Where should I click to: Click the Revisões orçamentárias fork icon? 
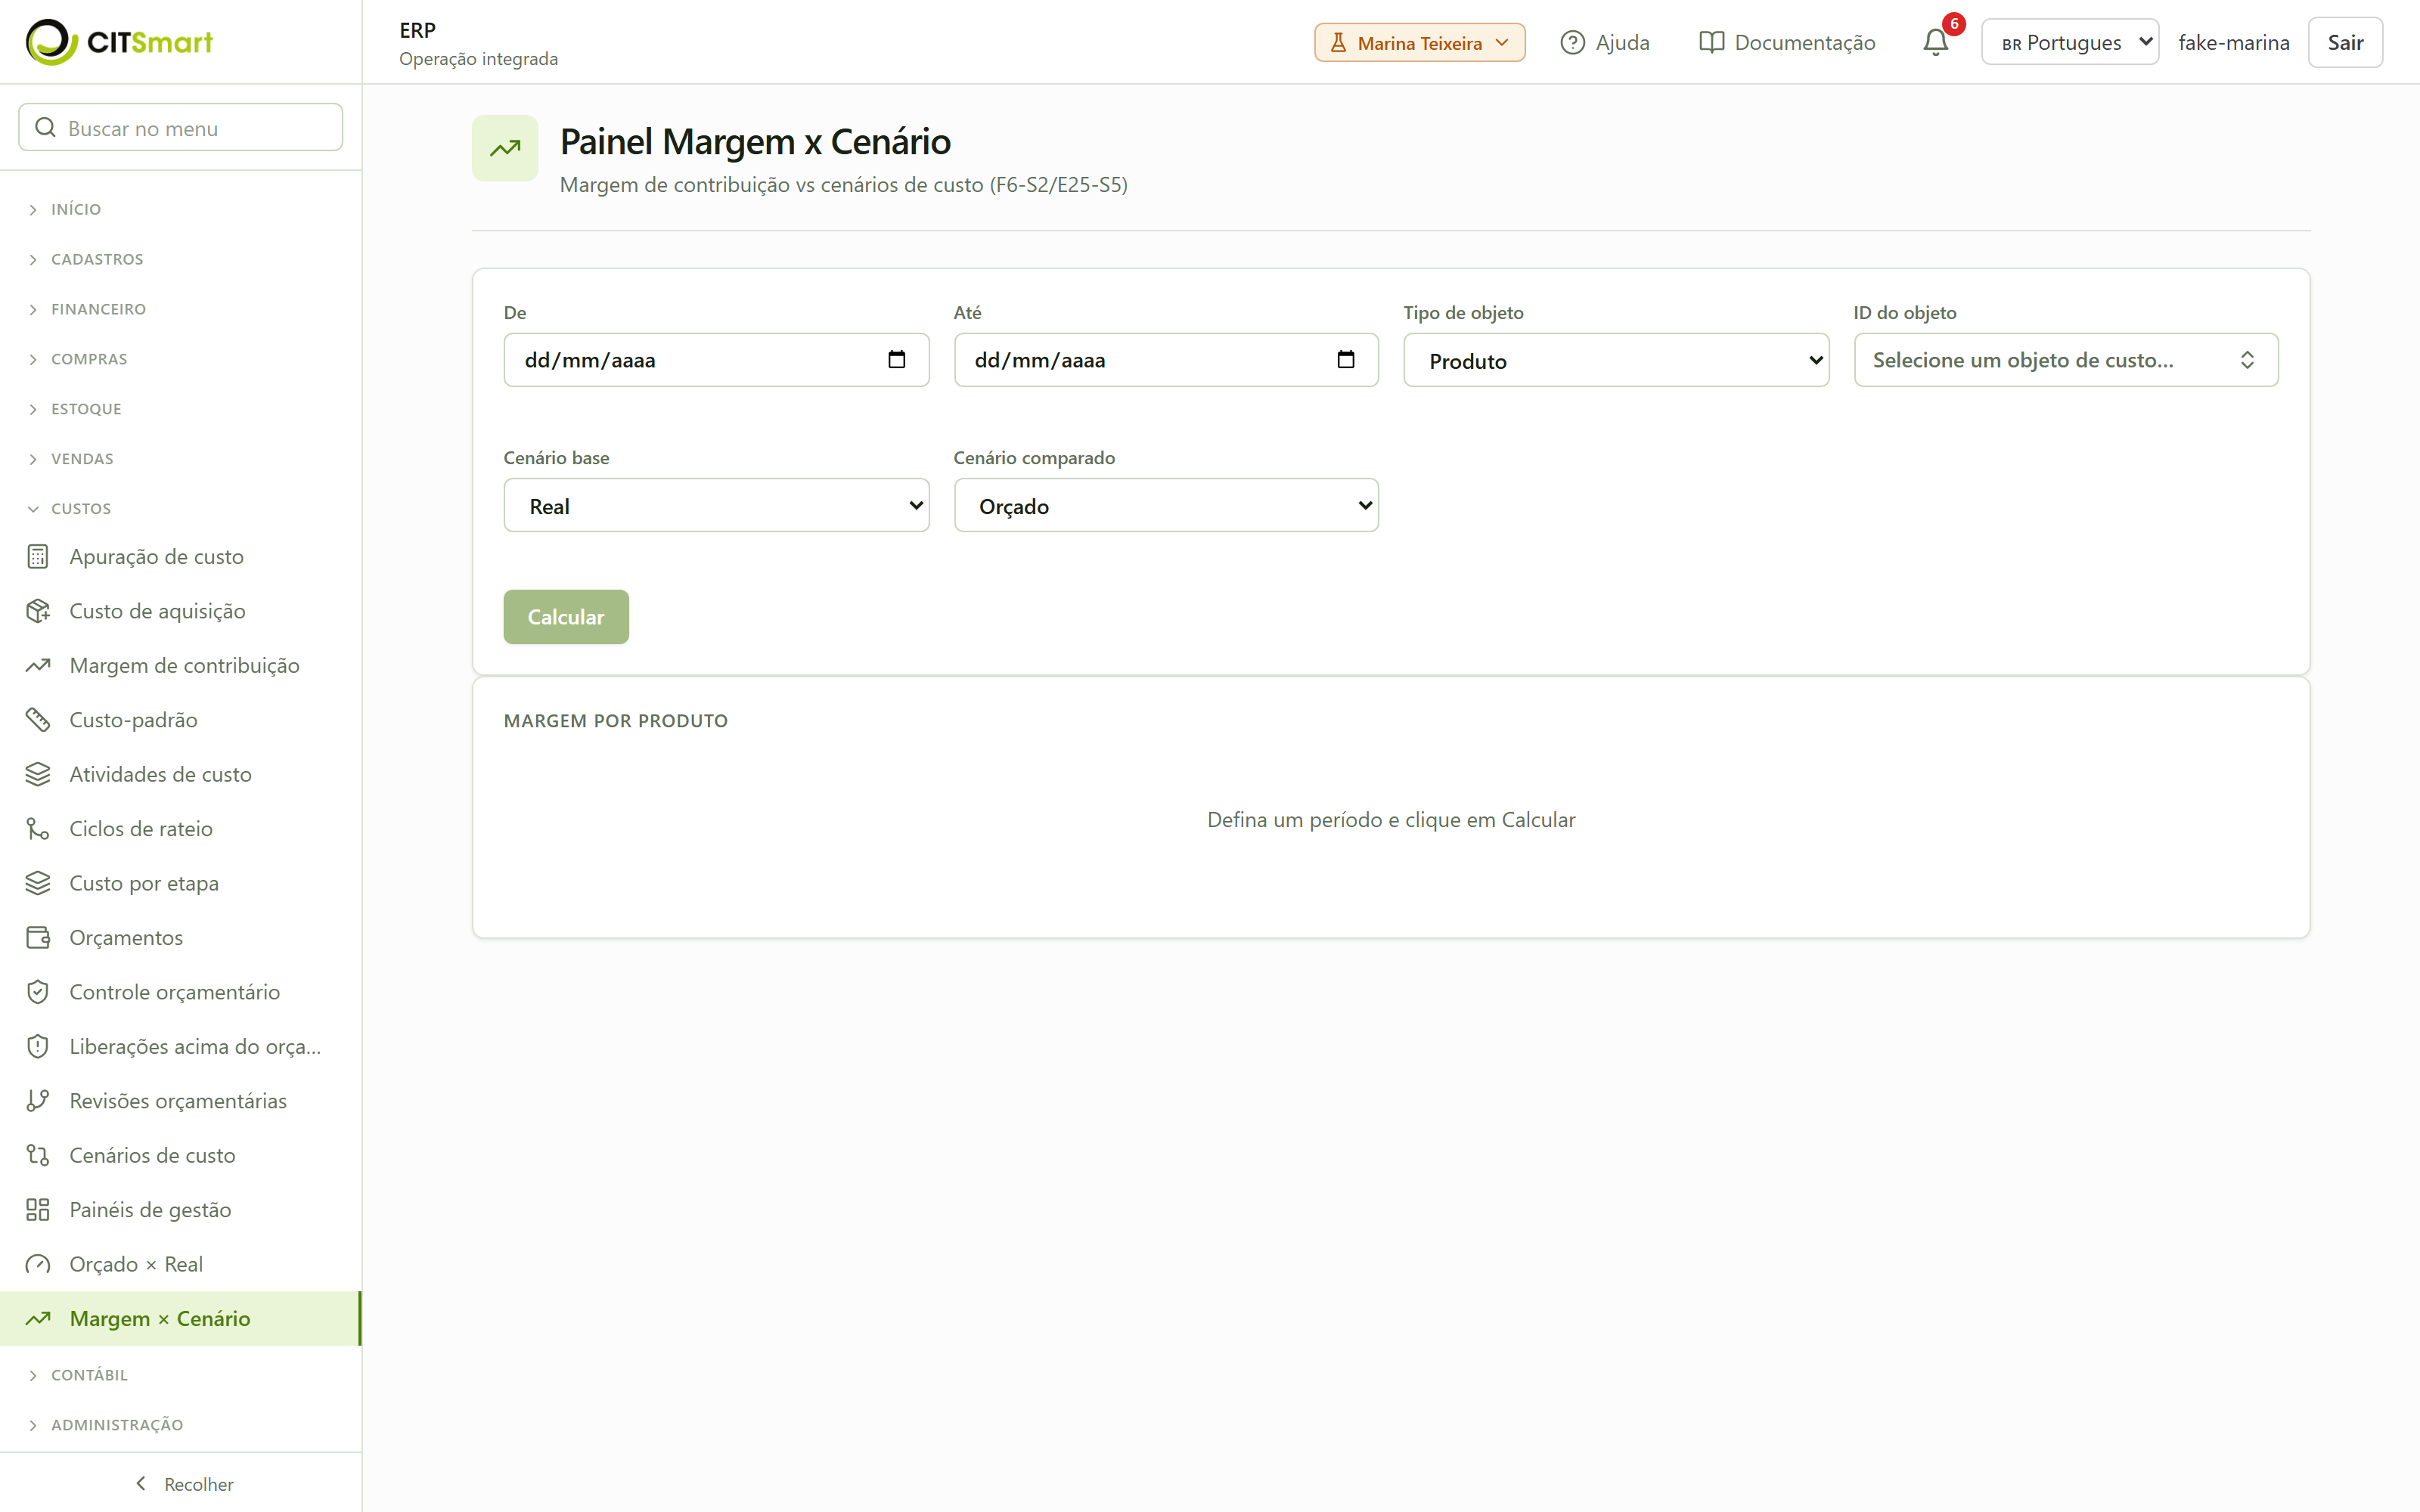(x=38, y=1101)
